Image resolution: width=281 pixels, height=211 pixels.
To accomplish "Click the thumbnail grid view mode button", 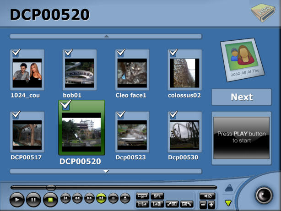I will (157, 204).
